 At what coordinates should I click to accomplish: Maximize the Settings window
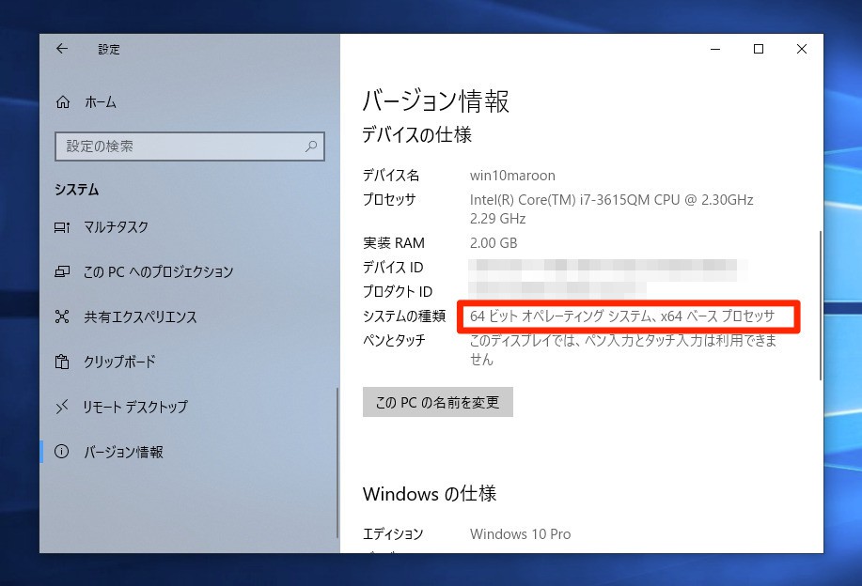[x=758, y=49]
